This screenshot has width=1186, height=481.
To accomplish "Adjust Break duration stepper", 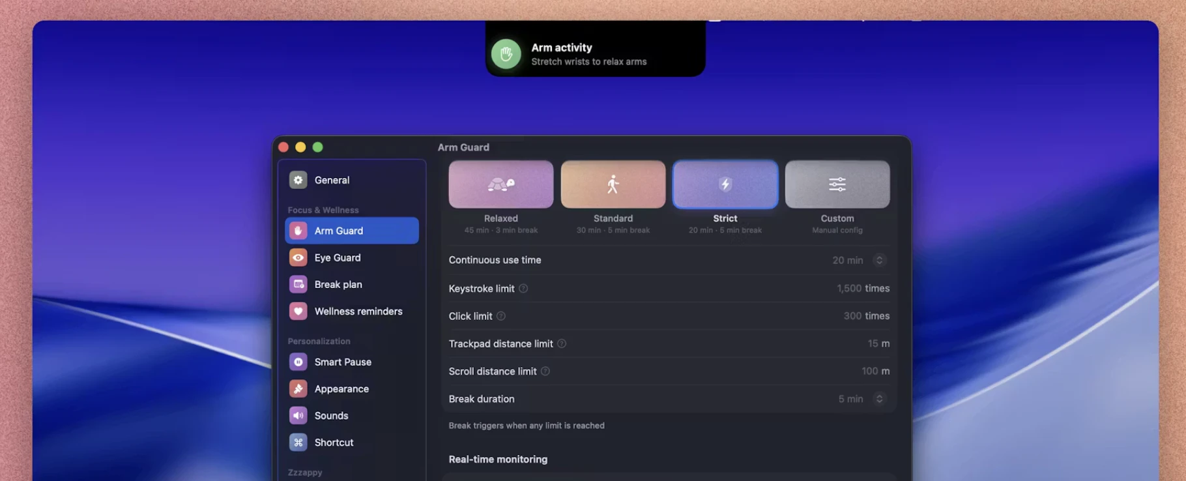I will [x=879, y=399].
